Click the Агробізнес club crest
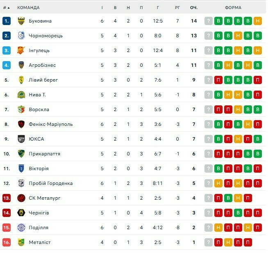The width and height of the screenshot is (268, 253). (21, 65)
